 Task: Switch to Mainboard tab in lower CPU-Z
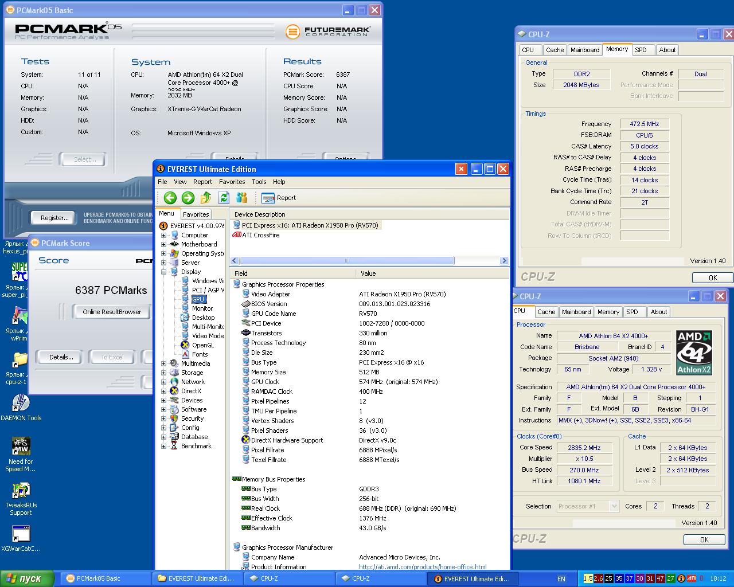(x=576, y=312)
